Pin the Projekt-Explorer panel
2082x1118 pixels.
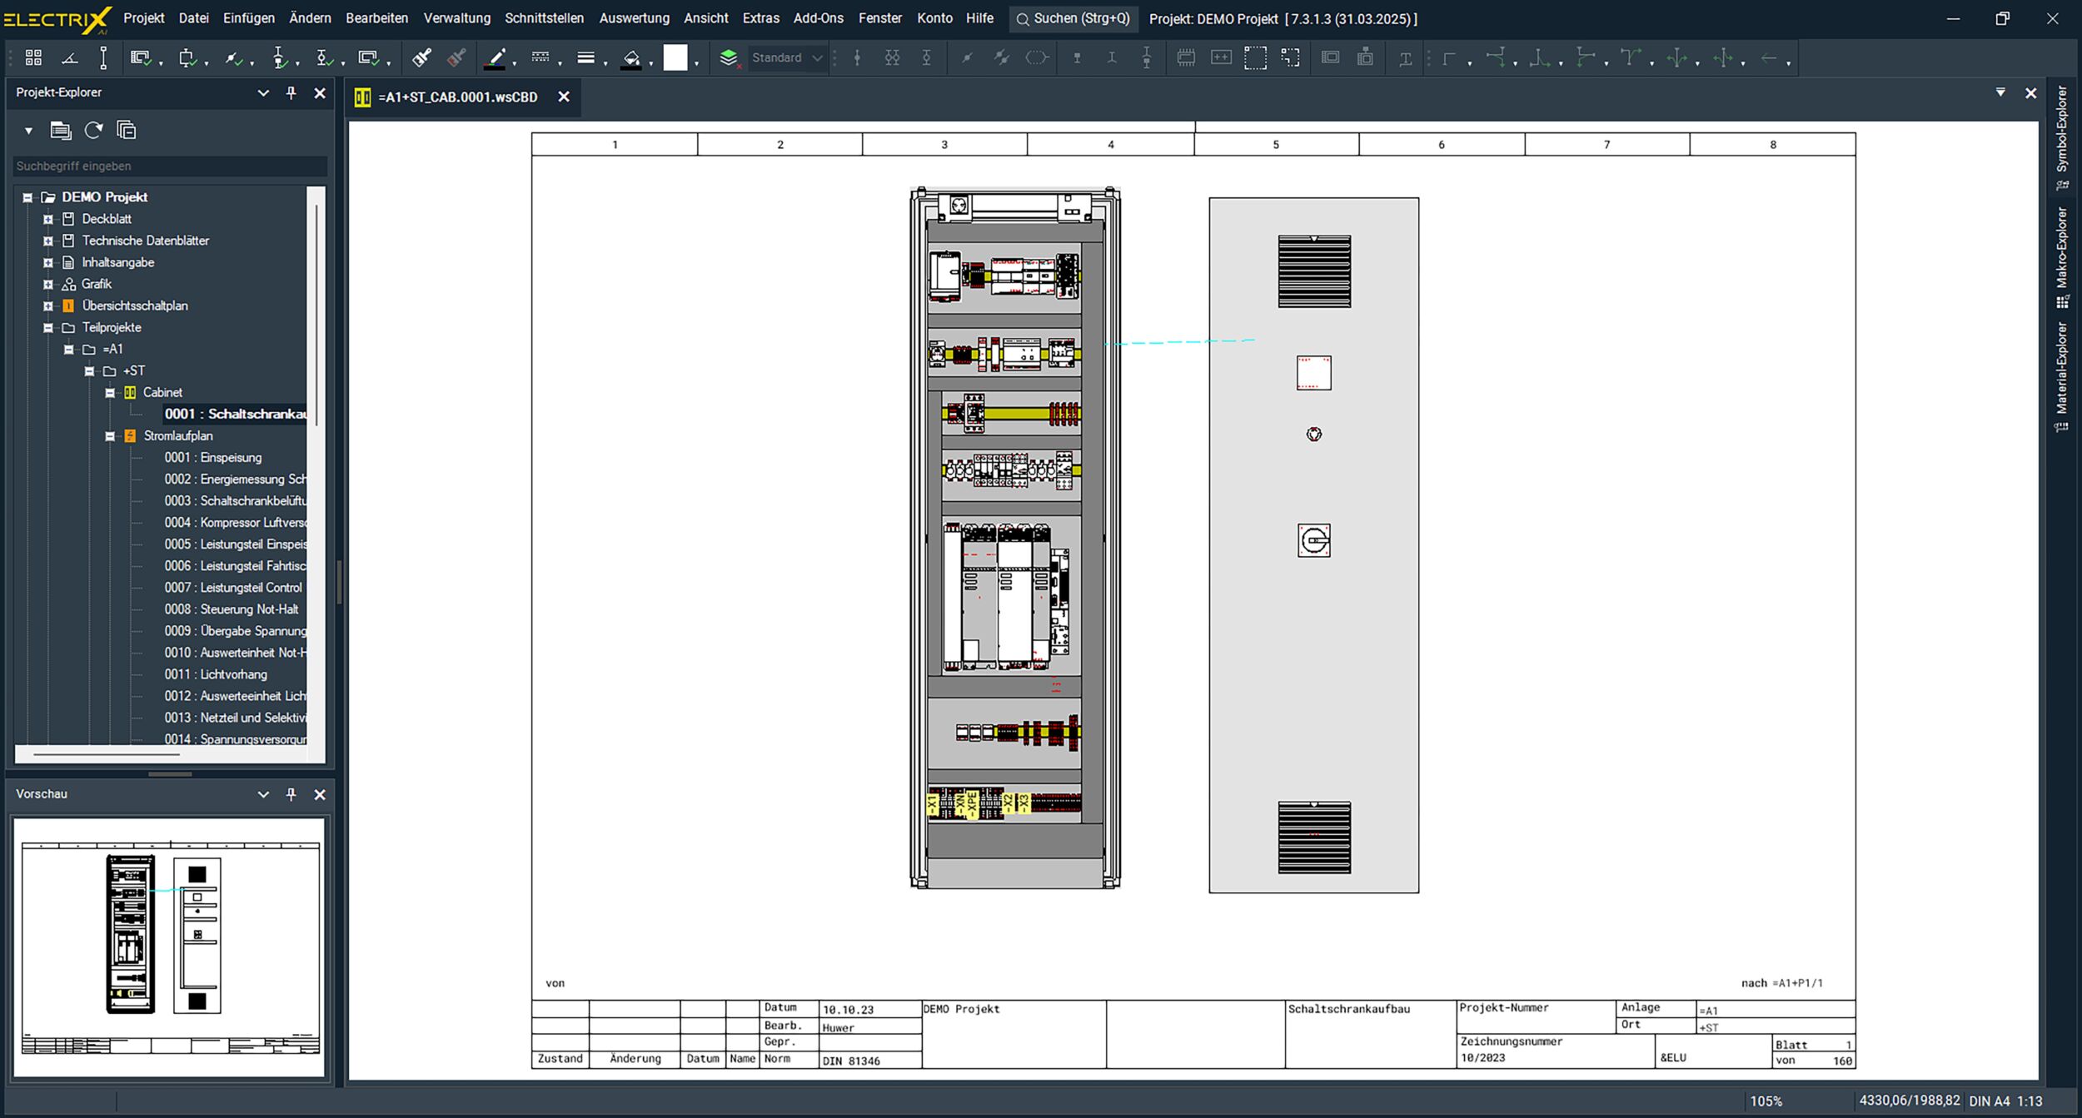[291, 92]
